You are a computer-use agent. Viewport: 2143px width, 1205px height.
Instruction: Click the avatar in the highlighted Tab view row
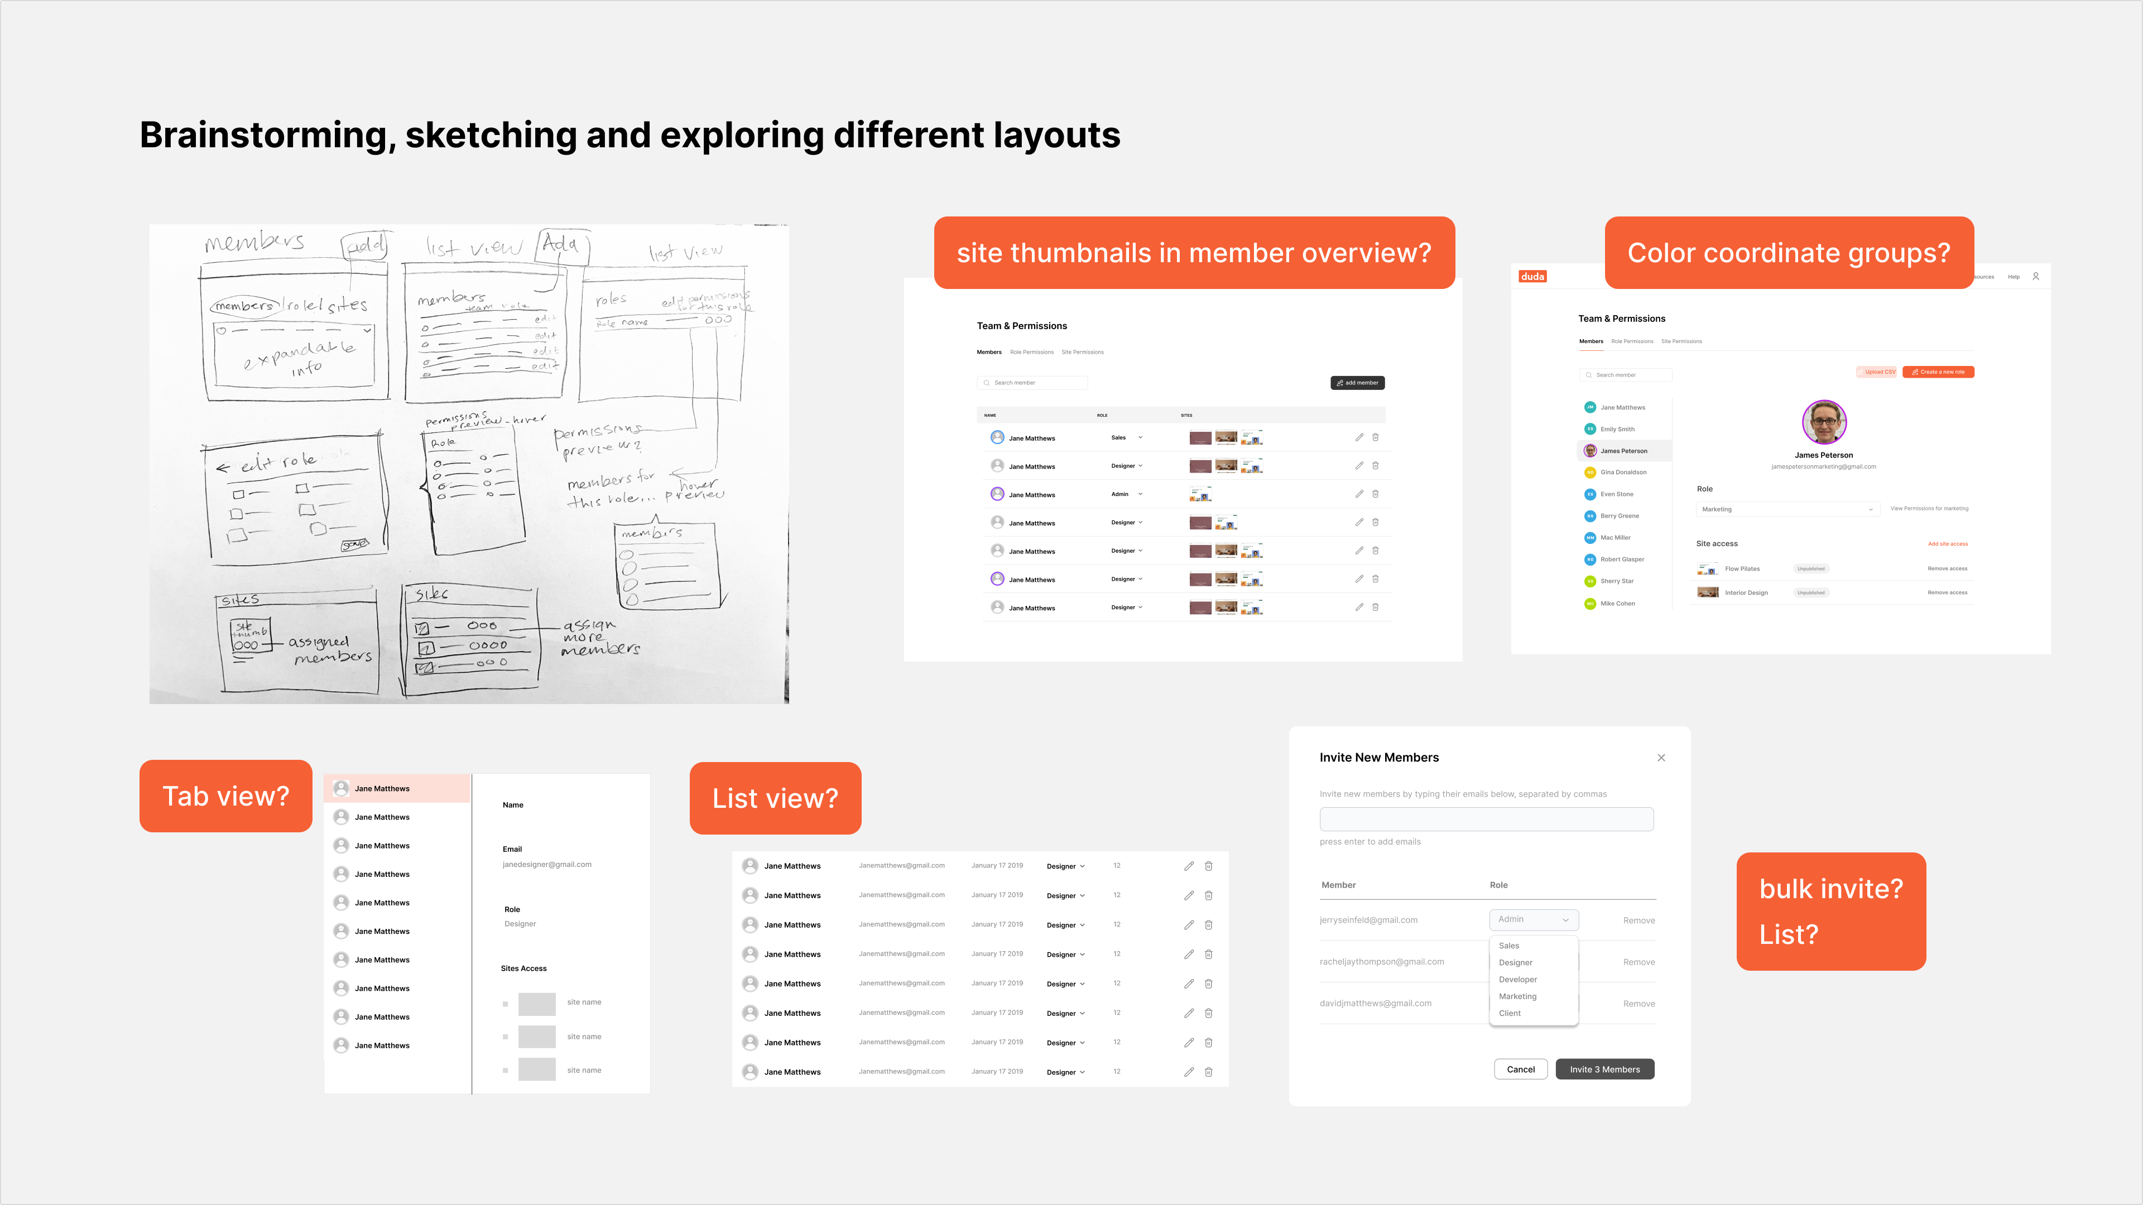[341, 788]
